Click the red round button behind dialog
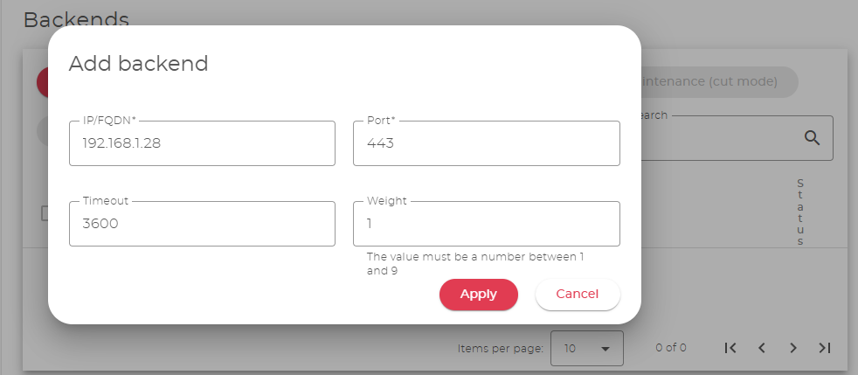858x375 pixels. (42, 81)
